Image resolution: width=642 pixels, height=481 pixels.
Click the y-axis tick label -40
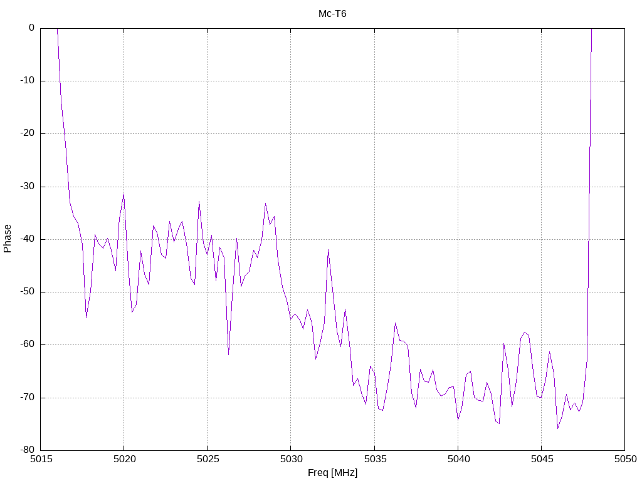[x=28, y=239]
